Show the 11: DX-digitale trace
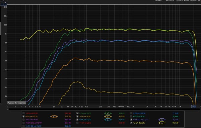Screen dimensions: 201x128 click(x=77, y=123)
